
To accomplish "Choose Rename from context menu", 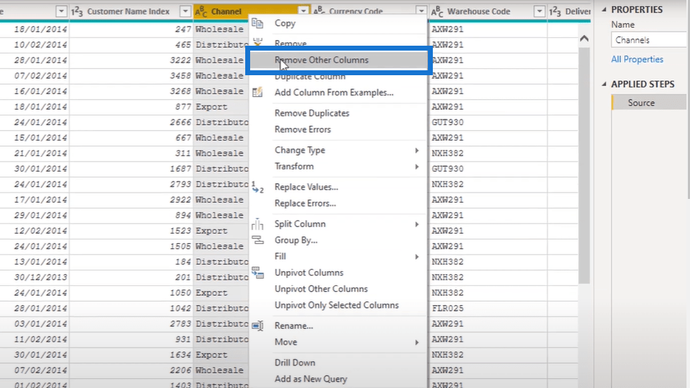I will click(x=338, y=326).
